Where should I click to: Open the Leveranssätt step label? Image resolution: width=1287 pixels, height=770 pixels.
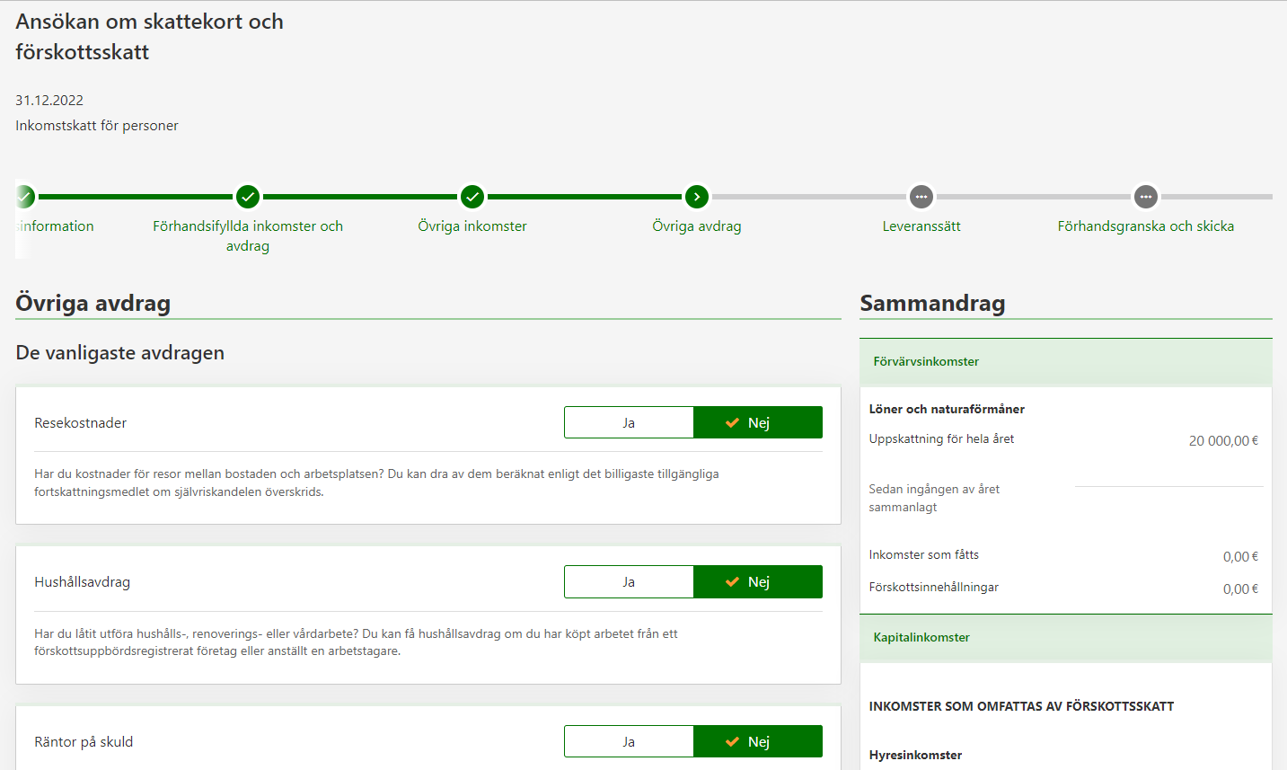point(921,226)
